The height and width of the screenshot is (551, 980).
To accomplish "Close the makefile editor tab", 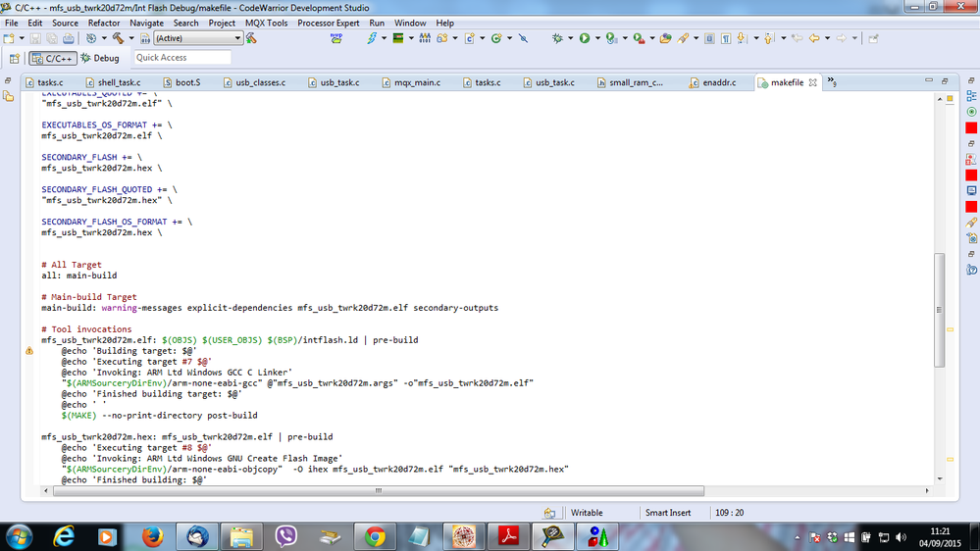I will point(812,82).
